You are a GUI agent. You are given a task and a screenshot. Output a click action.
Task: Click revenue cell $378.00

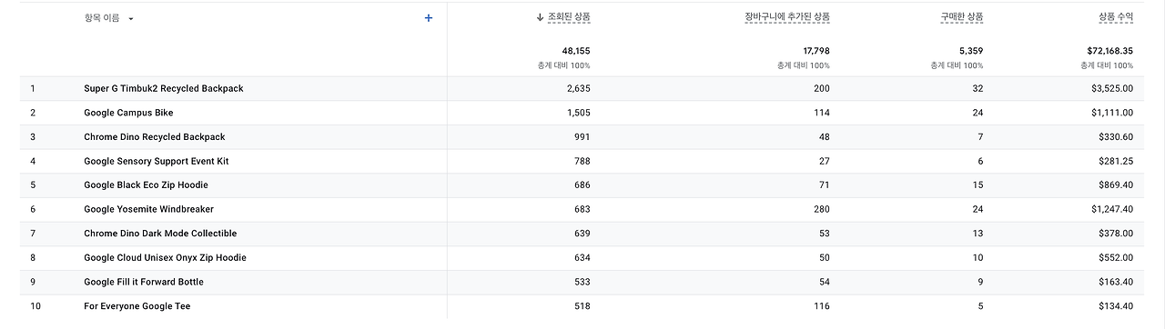point(1116,234)
